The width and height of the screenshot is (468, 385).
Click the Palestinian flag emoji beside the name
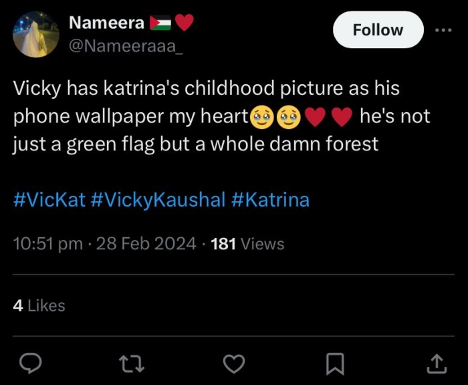(160, 23)
